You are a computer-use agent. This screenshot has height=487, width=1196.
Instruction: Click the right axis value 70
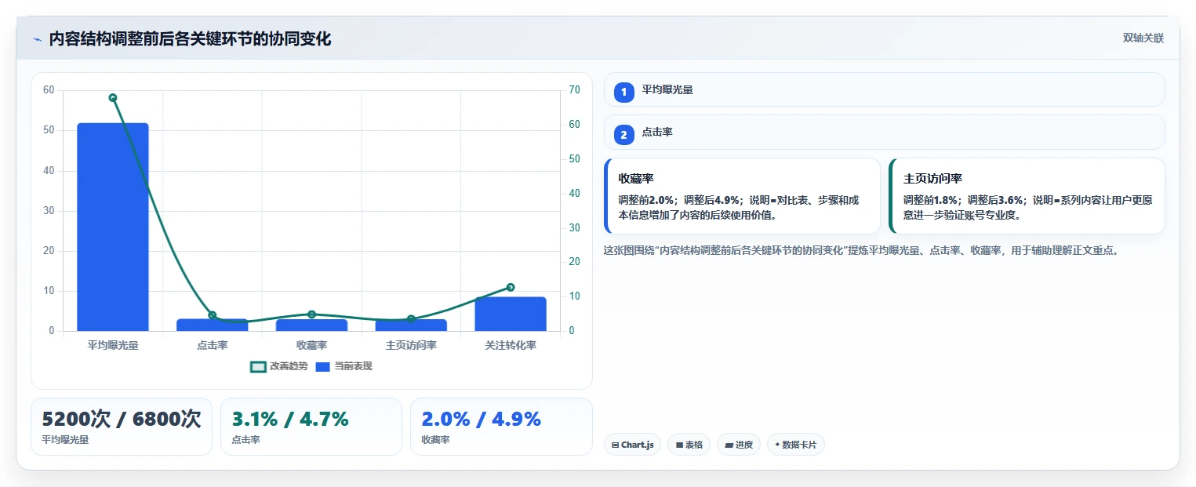[x=575, y=90]
